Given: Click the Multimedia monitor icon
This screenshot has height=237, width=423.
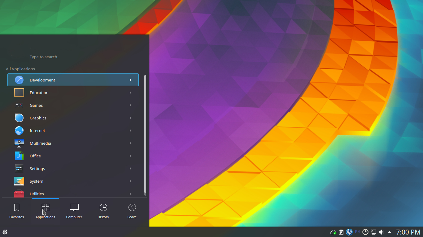Looking at the screenshot, I should 19,143.
